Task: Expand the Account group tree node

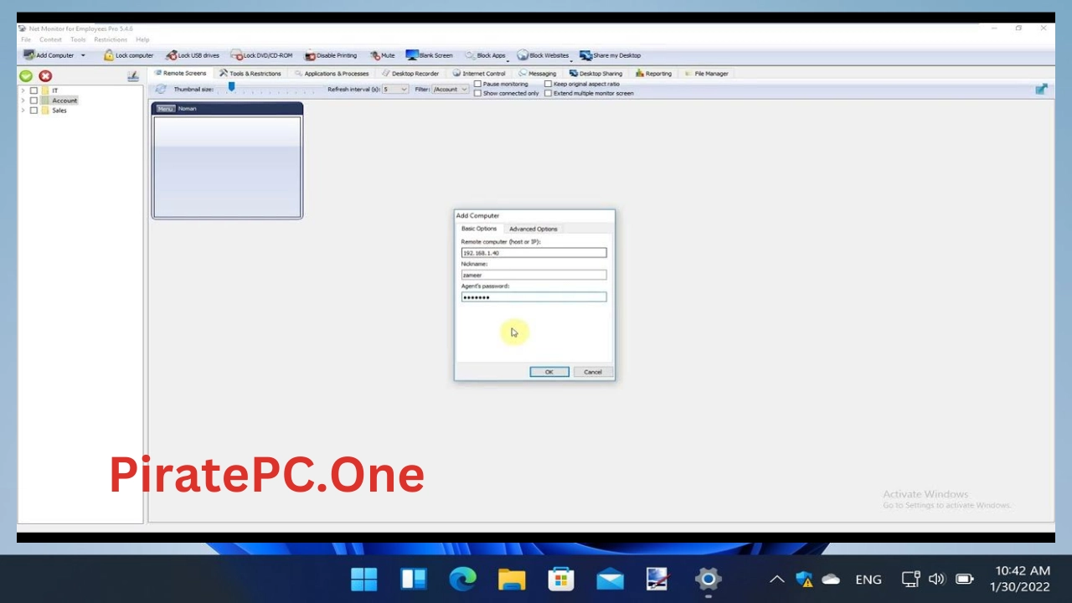Action: point(23,100)
